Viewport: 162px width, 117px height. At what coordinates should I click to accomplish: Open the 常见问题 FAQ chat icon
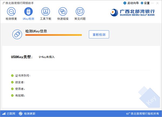[80, 11]
